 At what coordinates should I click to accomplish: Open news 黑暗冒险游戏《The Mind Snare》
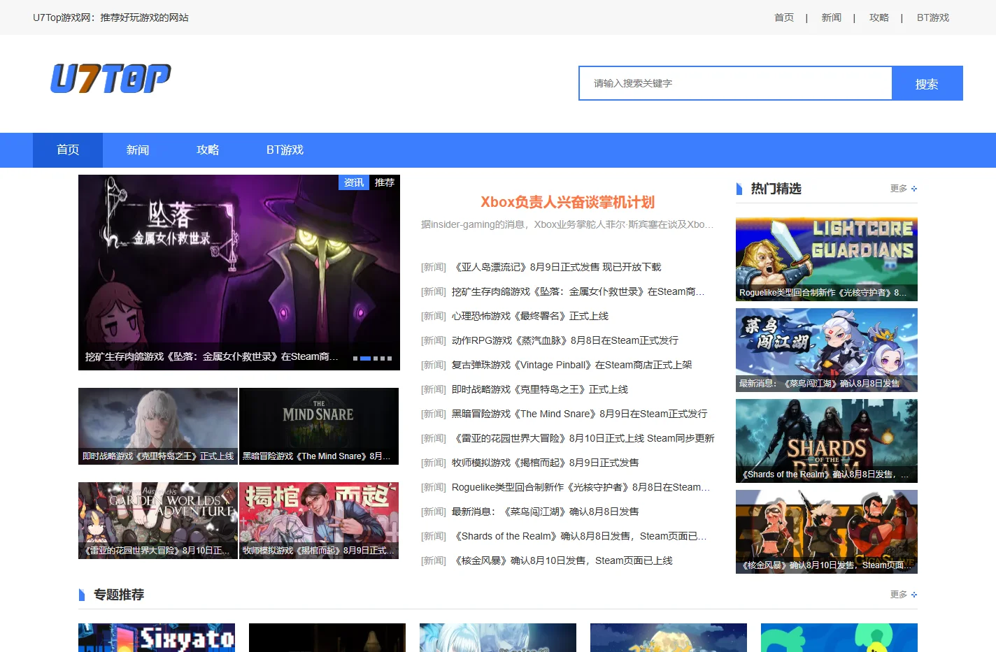pyautogui.click(x=580, y=414)
